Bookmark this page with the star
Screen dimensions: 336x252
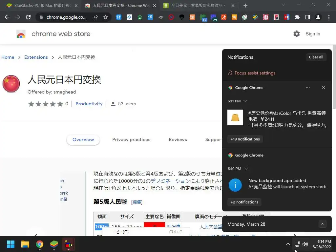[x=106, y=17]
